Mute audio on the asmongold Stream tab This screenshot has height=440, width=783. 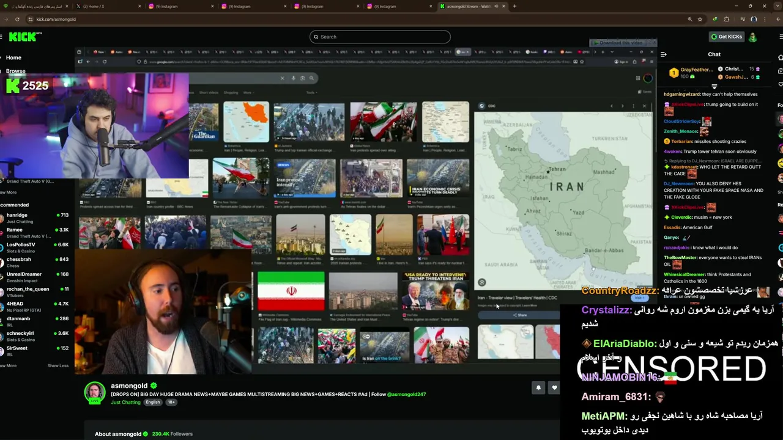point(497,6)
